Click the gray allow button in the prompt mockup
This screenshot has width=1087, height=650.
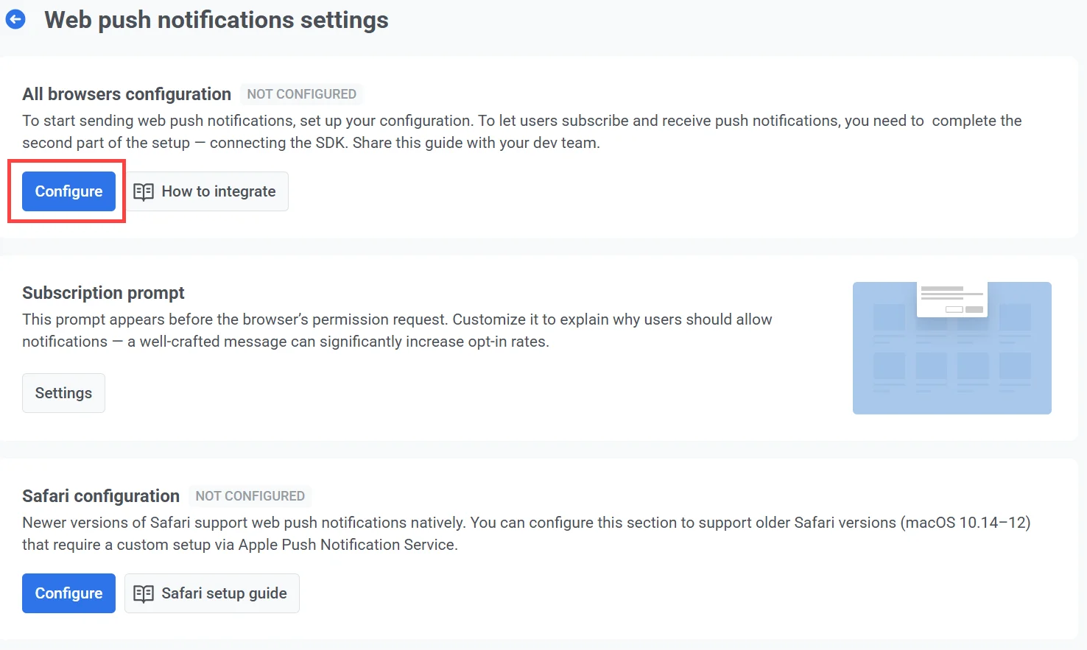pyautogui.click(x=974, y=309)
